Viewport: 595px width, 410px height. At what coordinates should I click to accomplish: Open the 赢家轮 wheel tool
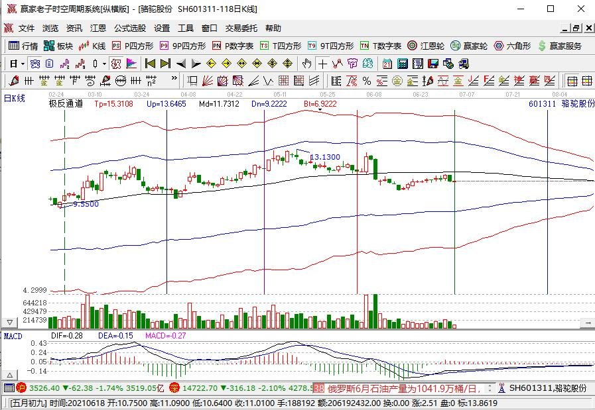coord(469,46)
